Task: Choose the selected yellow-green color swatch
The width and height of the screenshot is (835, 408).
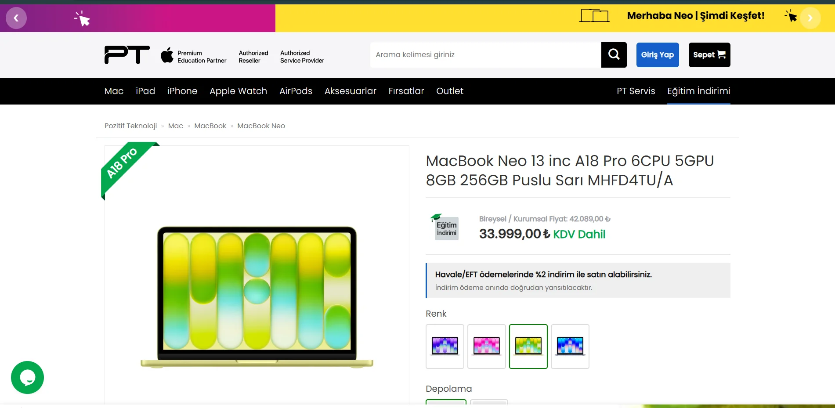Action: point(528,347)
